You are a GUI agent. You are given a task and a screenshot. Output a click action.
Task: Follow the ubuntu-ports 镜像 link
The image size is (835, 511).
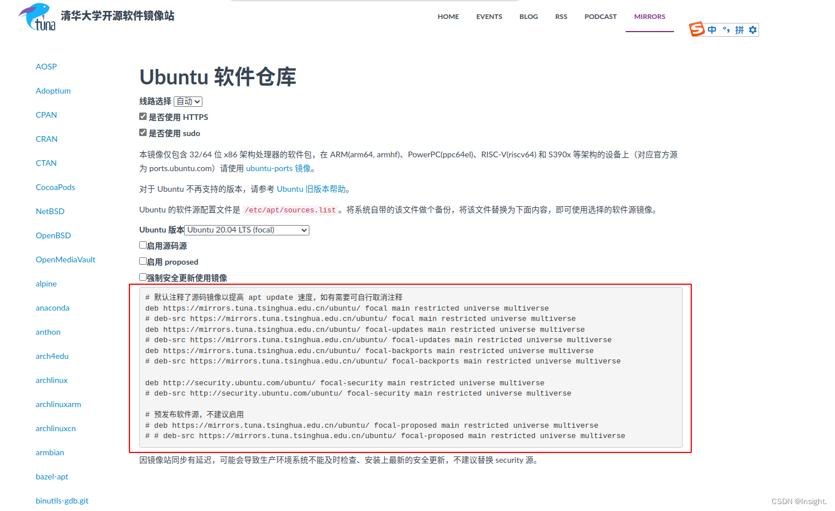click(x=278, y=168)
